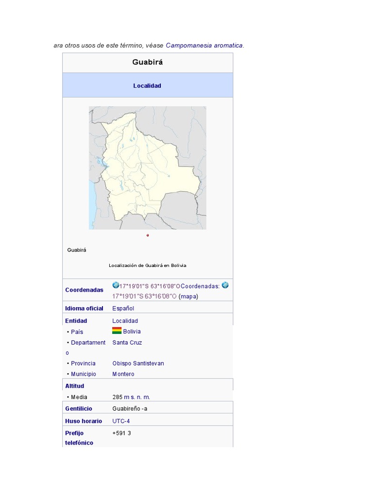Image resolution: width=373 pixels, height=497 pixels.
Task: Open the 'Montero' municipality link
Action: [123, 374]
